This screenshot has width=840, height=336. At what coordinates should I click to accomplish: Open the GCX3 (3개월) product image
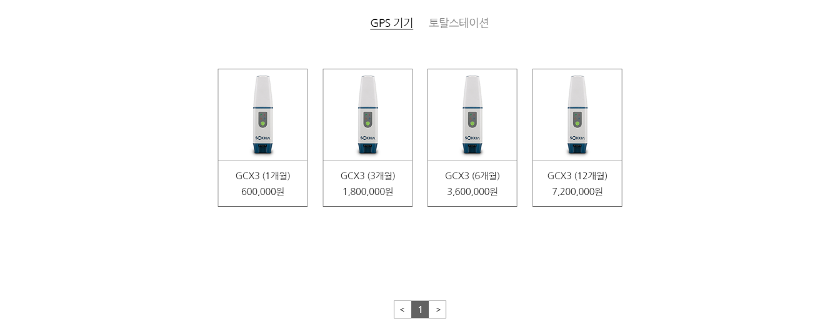coord(367,115)
